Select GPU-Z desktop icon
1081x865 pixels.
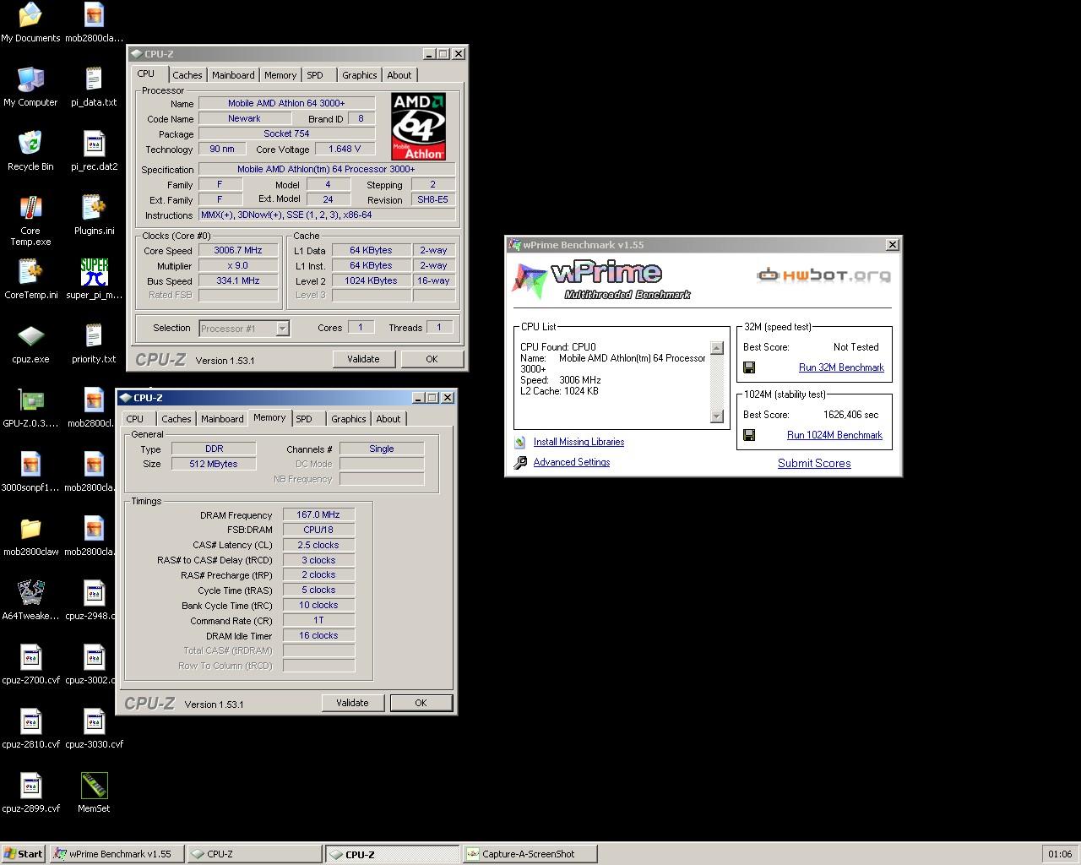(30, 400)
